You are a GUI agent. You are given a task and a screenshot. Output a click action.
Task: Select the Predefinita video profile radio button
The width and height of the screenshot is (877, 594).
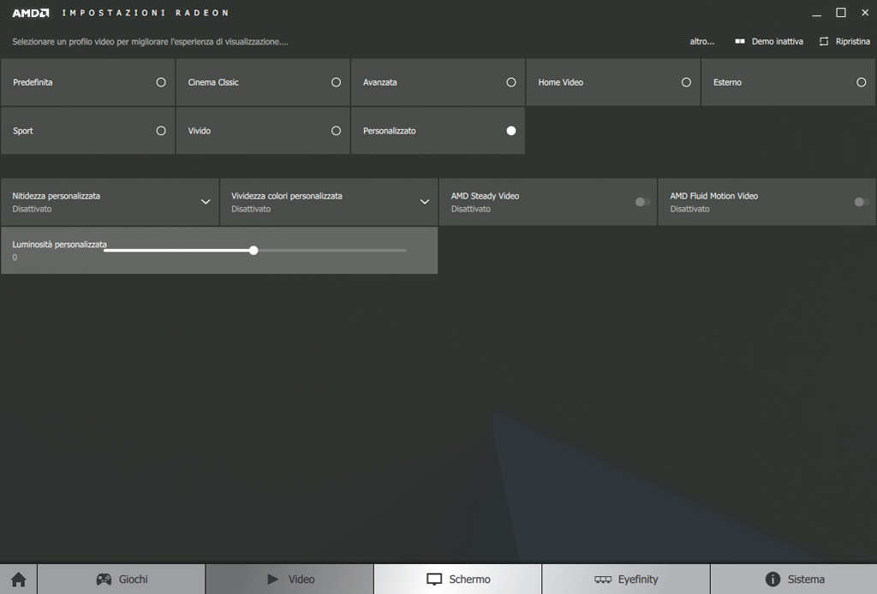tap(161, 82)
